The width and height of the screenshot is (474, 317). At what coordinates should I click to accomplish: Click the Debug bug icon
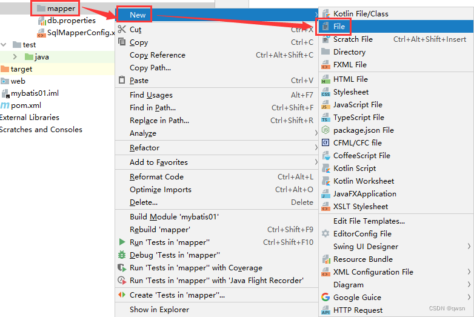pos(122,255)
